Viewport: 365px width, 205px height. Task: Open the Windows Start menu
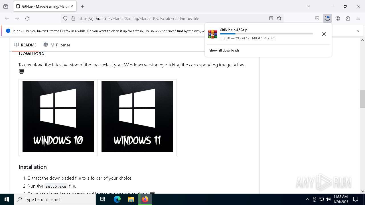(x=7, y=199)
